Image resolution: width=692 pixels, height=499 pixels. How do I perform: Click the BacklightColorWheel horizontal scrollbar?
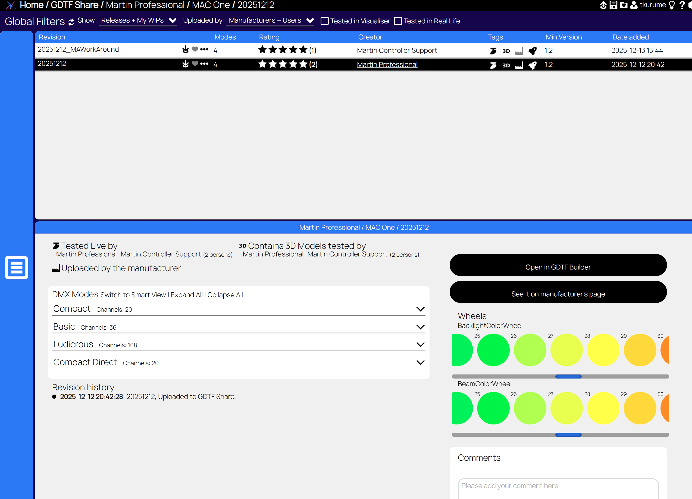pyautogui.click(x=560, y=377)
